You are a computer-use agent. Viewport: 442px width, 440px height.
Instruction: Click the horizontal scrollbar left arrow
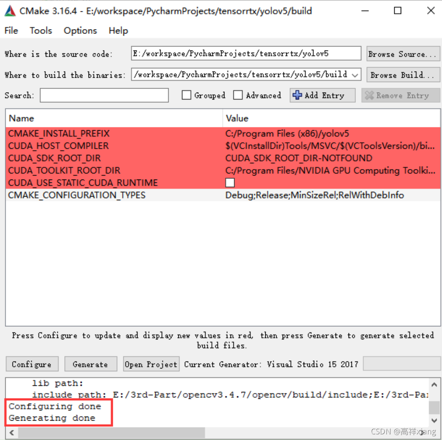[12, 432]
